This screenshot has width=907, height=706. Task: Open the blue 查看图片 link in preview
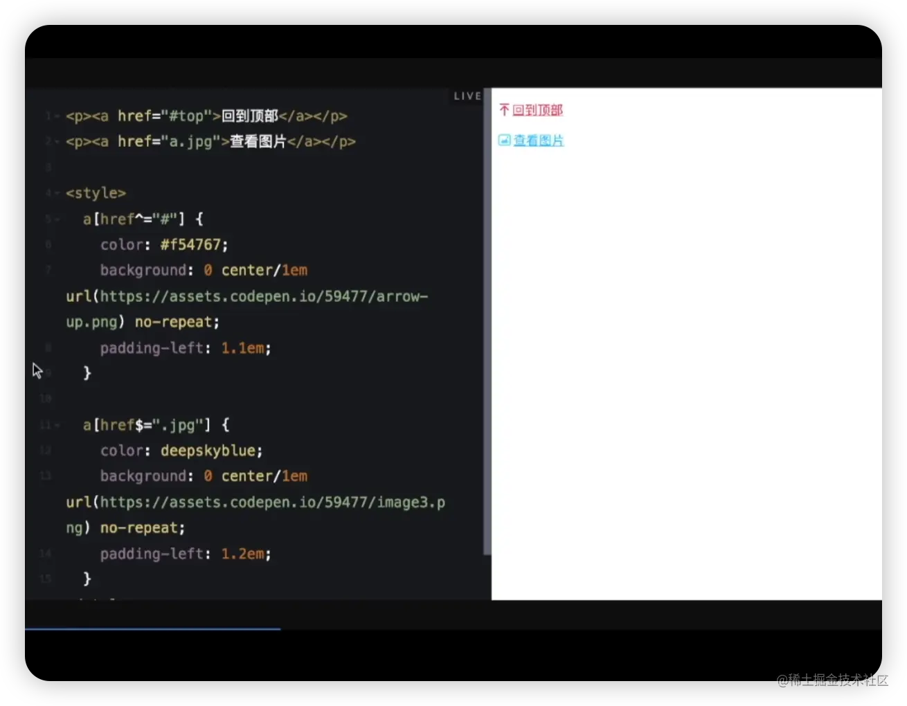pos(539,141)
